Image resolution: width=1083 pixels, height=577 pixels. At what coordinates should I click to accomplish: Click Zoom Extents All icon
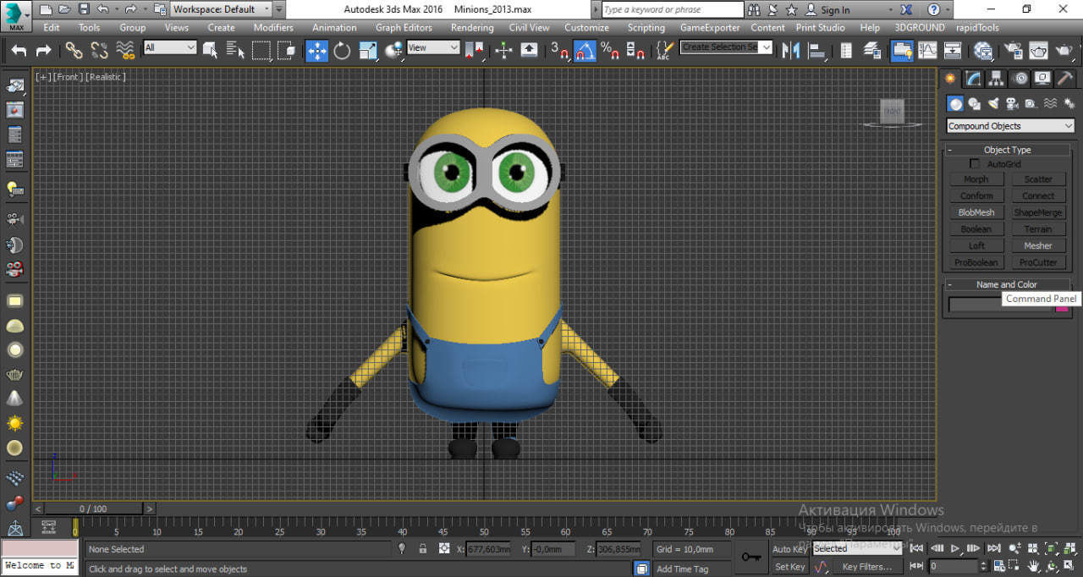click(1052, 549)
